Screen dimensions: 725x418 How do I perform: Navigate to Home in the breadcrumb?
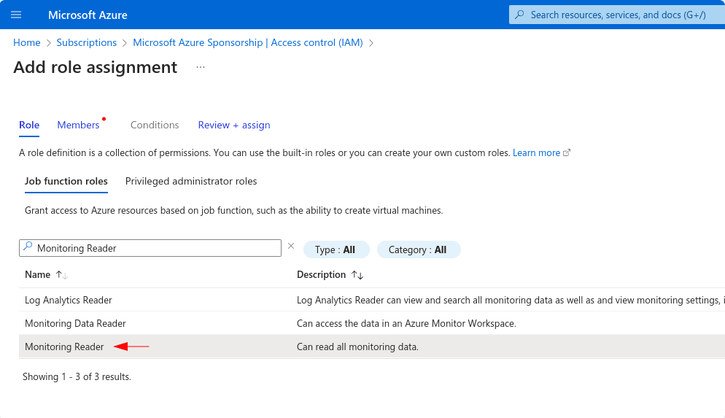(27, 42)
